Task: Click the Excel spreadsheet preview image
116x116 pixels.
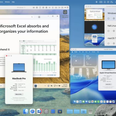Action: pyautogui.click(x=38, y=58)
